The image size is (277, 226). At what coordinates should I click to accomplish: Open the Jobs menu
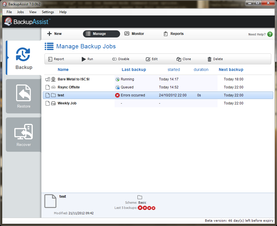pyautogui.click(x=20, y=12)
